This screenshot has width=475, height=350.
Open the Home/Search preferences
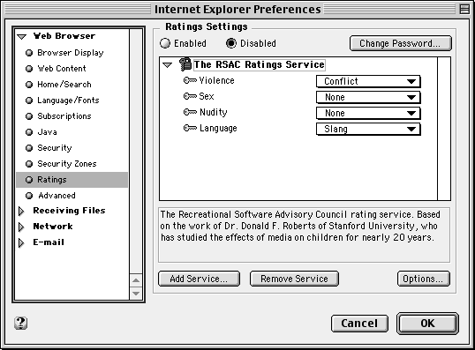click(64, 85)
